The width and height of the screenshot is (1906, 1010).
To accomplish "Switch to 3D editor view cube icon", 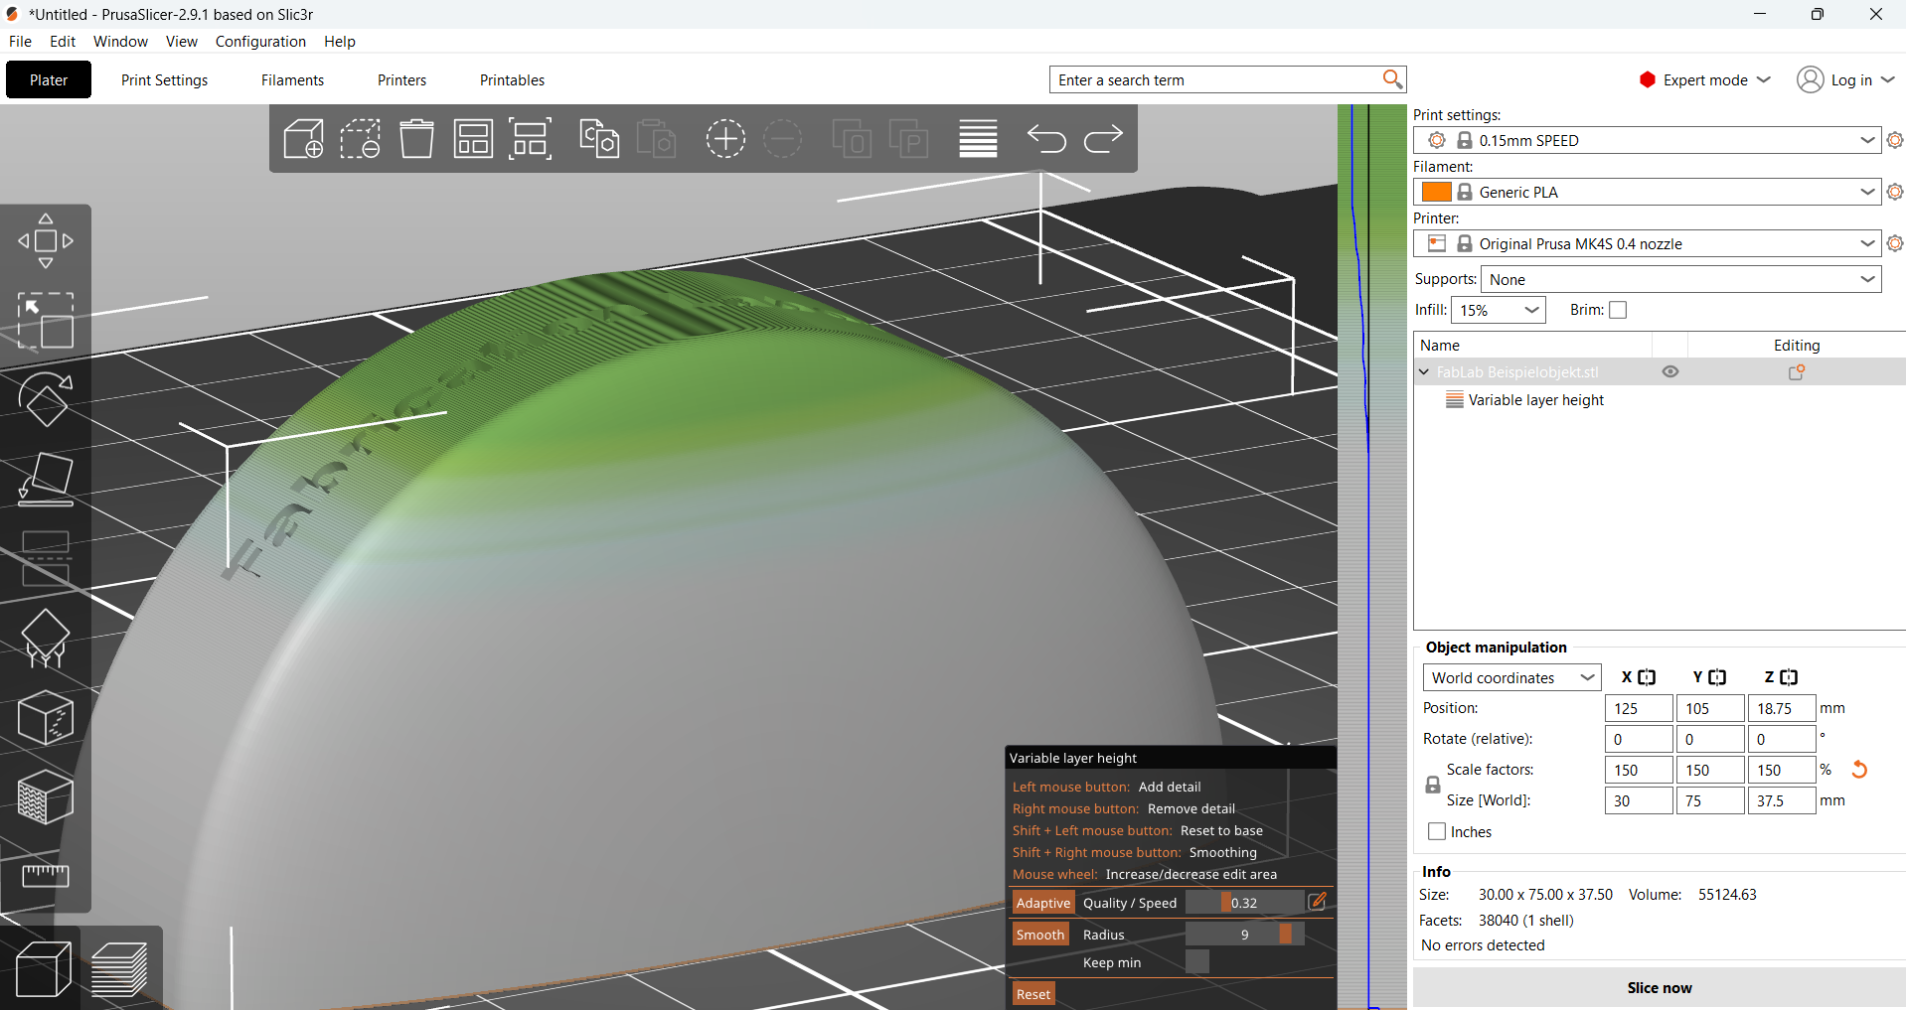I will [x=44, y=968].
